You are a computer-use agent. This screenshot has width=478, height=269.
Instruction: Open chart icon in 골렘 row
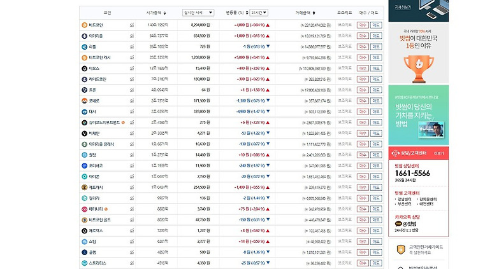pos(132,252)
